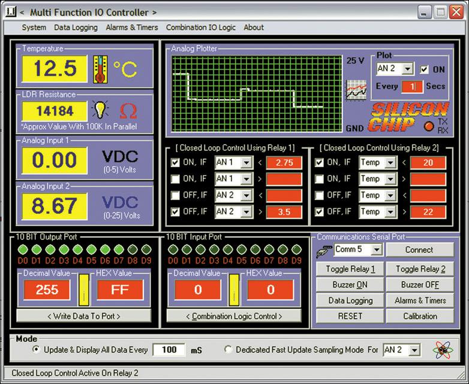Click the output Decimal Value field showing 255

[47, 290]
